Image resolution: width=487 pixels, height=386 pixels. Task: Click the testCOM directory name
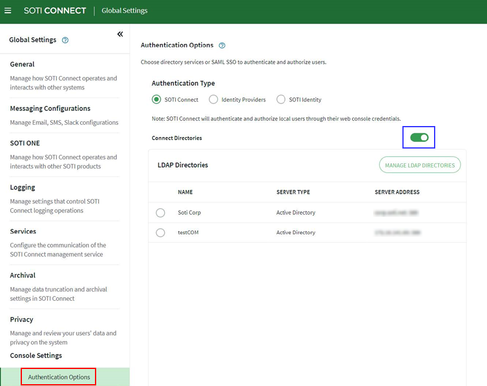(188, 233)
